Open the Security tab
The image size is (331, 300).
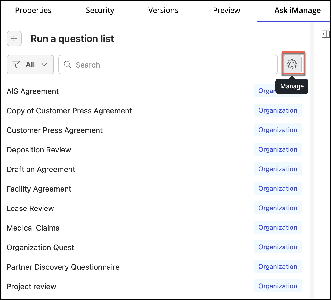pos(100,11)
